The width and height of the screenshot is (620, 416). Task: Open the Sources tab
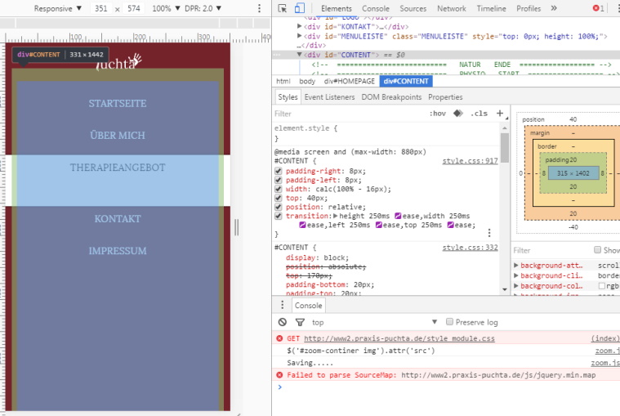(413, 8)
